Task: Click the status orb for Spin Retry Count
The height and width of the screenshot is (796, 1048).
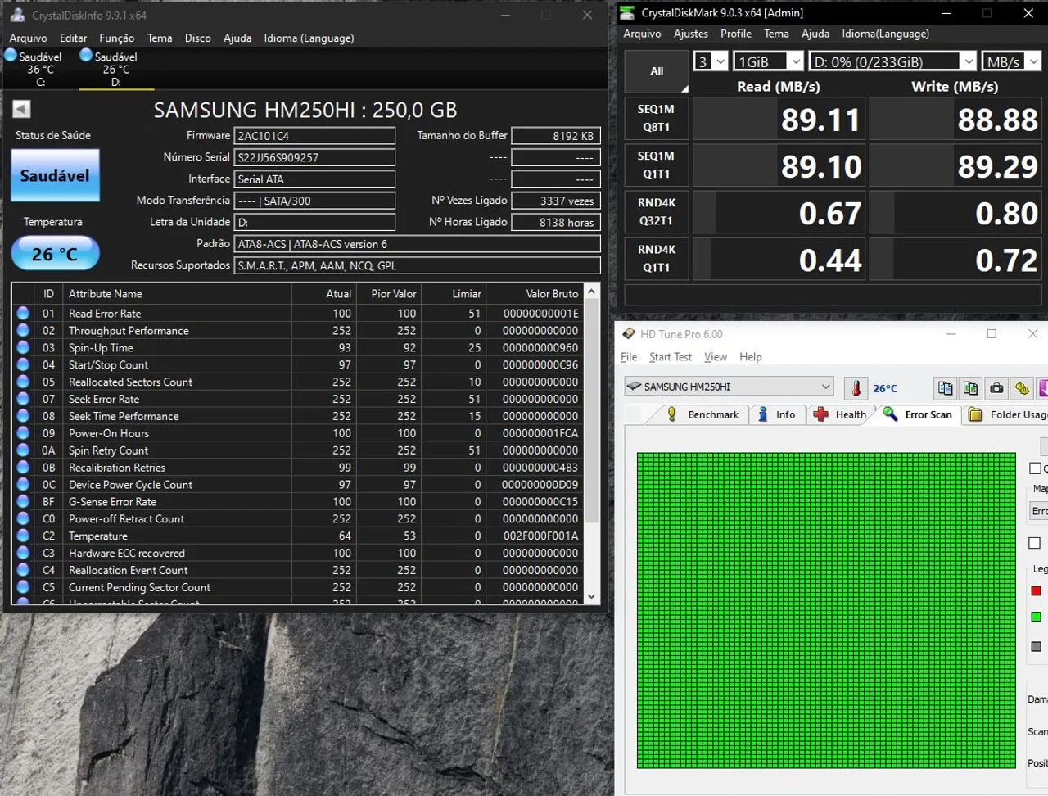Action: coord(23,450)
